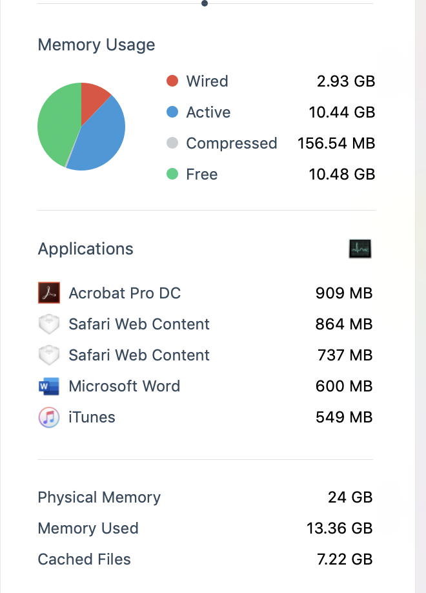Click the Memory Usage heading

point(97,45)
